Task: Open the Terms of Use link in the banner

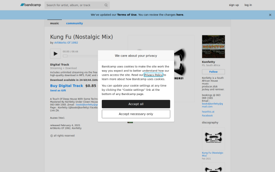Action: coord(127,15)
